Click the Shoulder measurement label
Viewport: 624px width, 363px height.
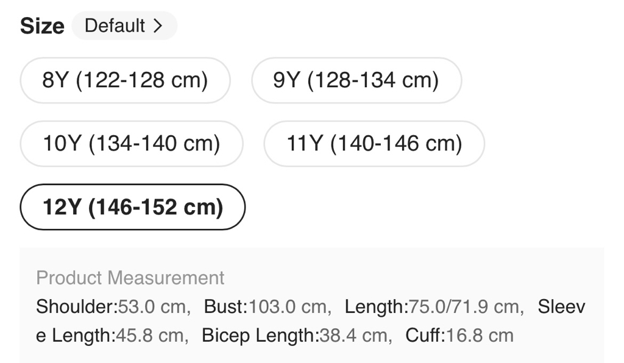pyautogui.click(x=76, y=306)
